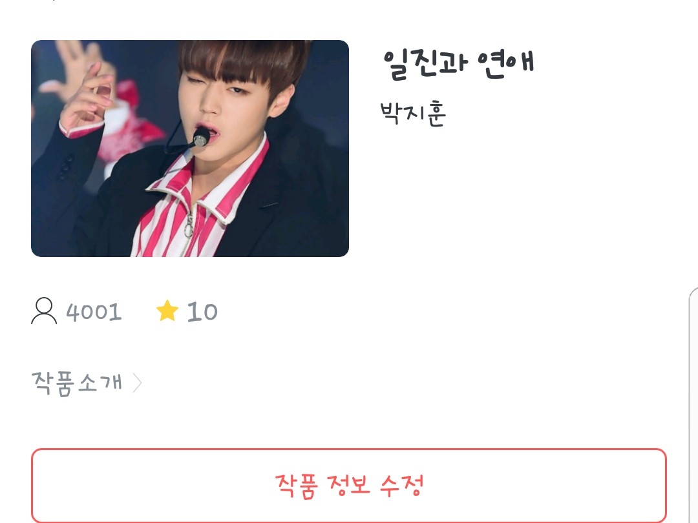Click the 박지훈 subtitle under the title
This screenshot has height=523, width=698.
click(413, 114)
